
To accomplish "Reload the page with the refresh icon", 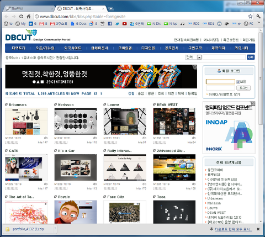I will click(x=21, y=17).
